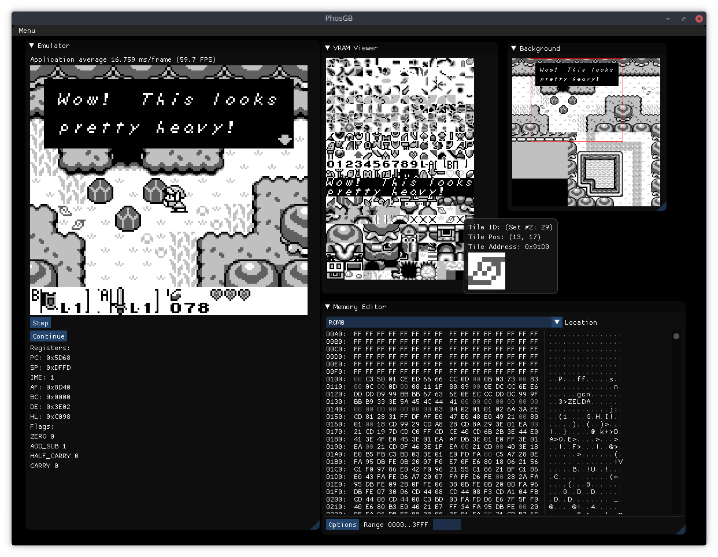Screen dimensions: 718x557
Task: Click the 00A0: memory row address
Action: tap(336, 335)
